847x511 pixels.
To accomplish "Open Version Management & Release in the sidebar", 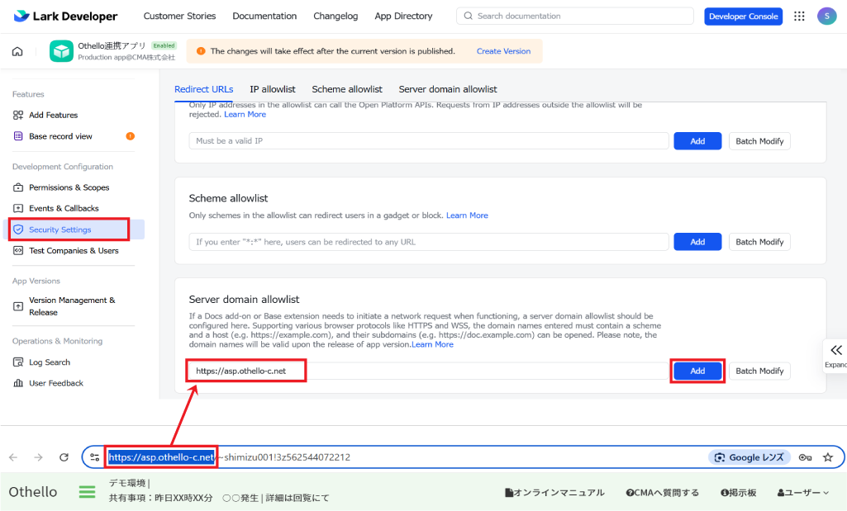I will (74, 306).
